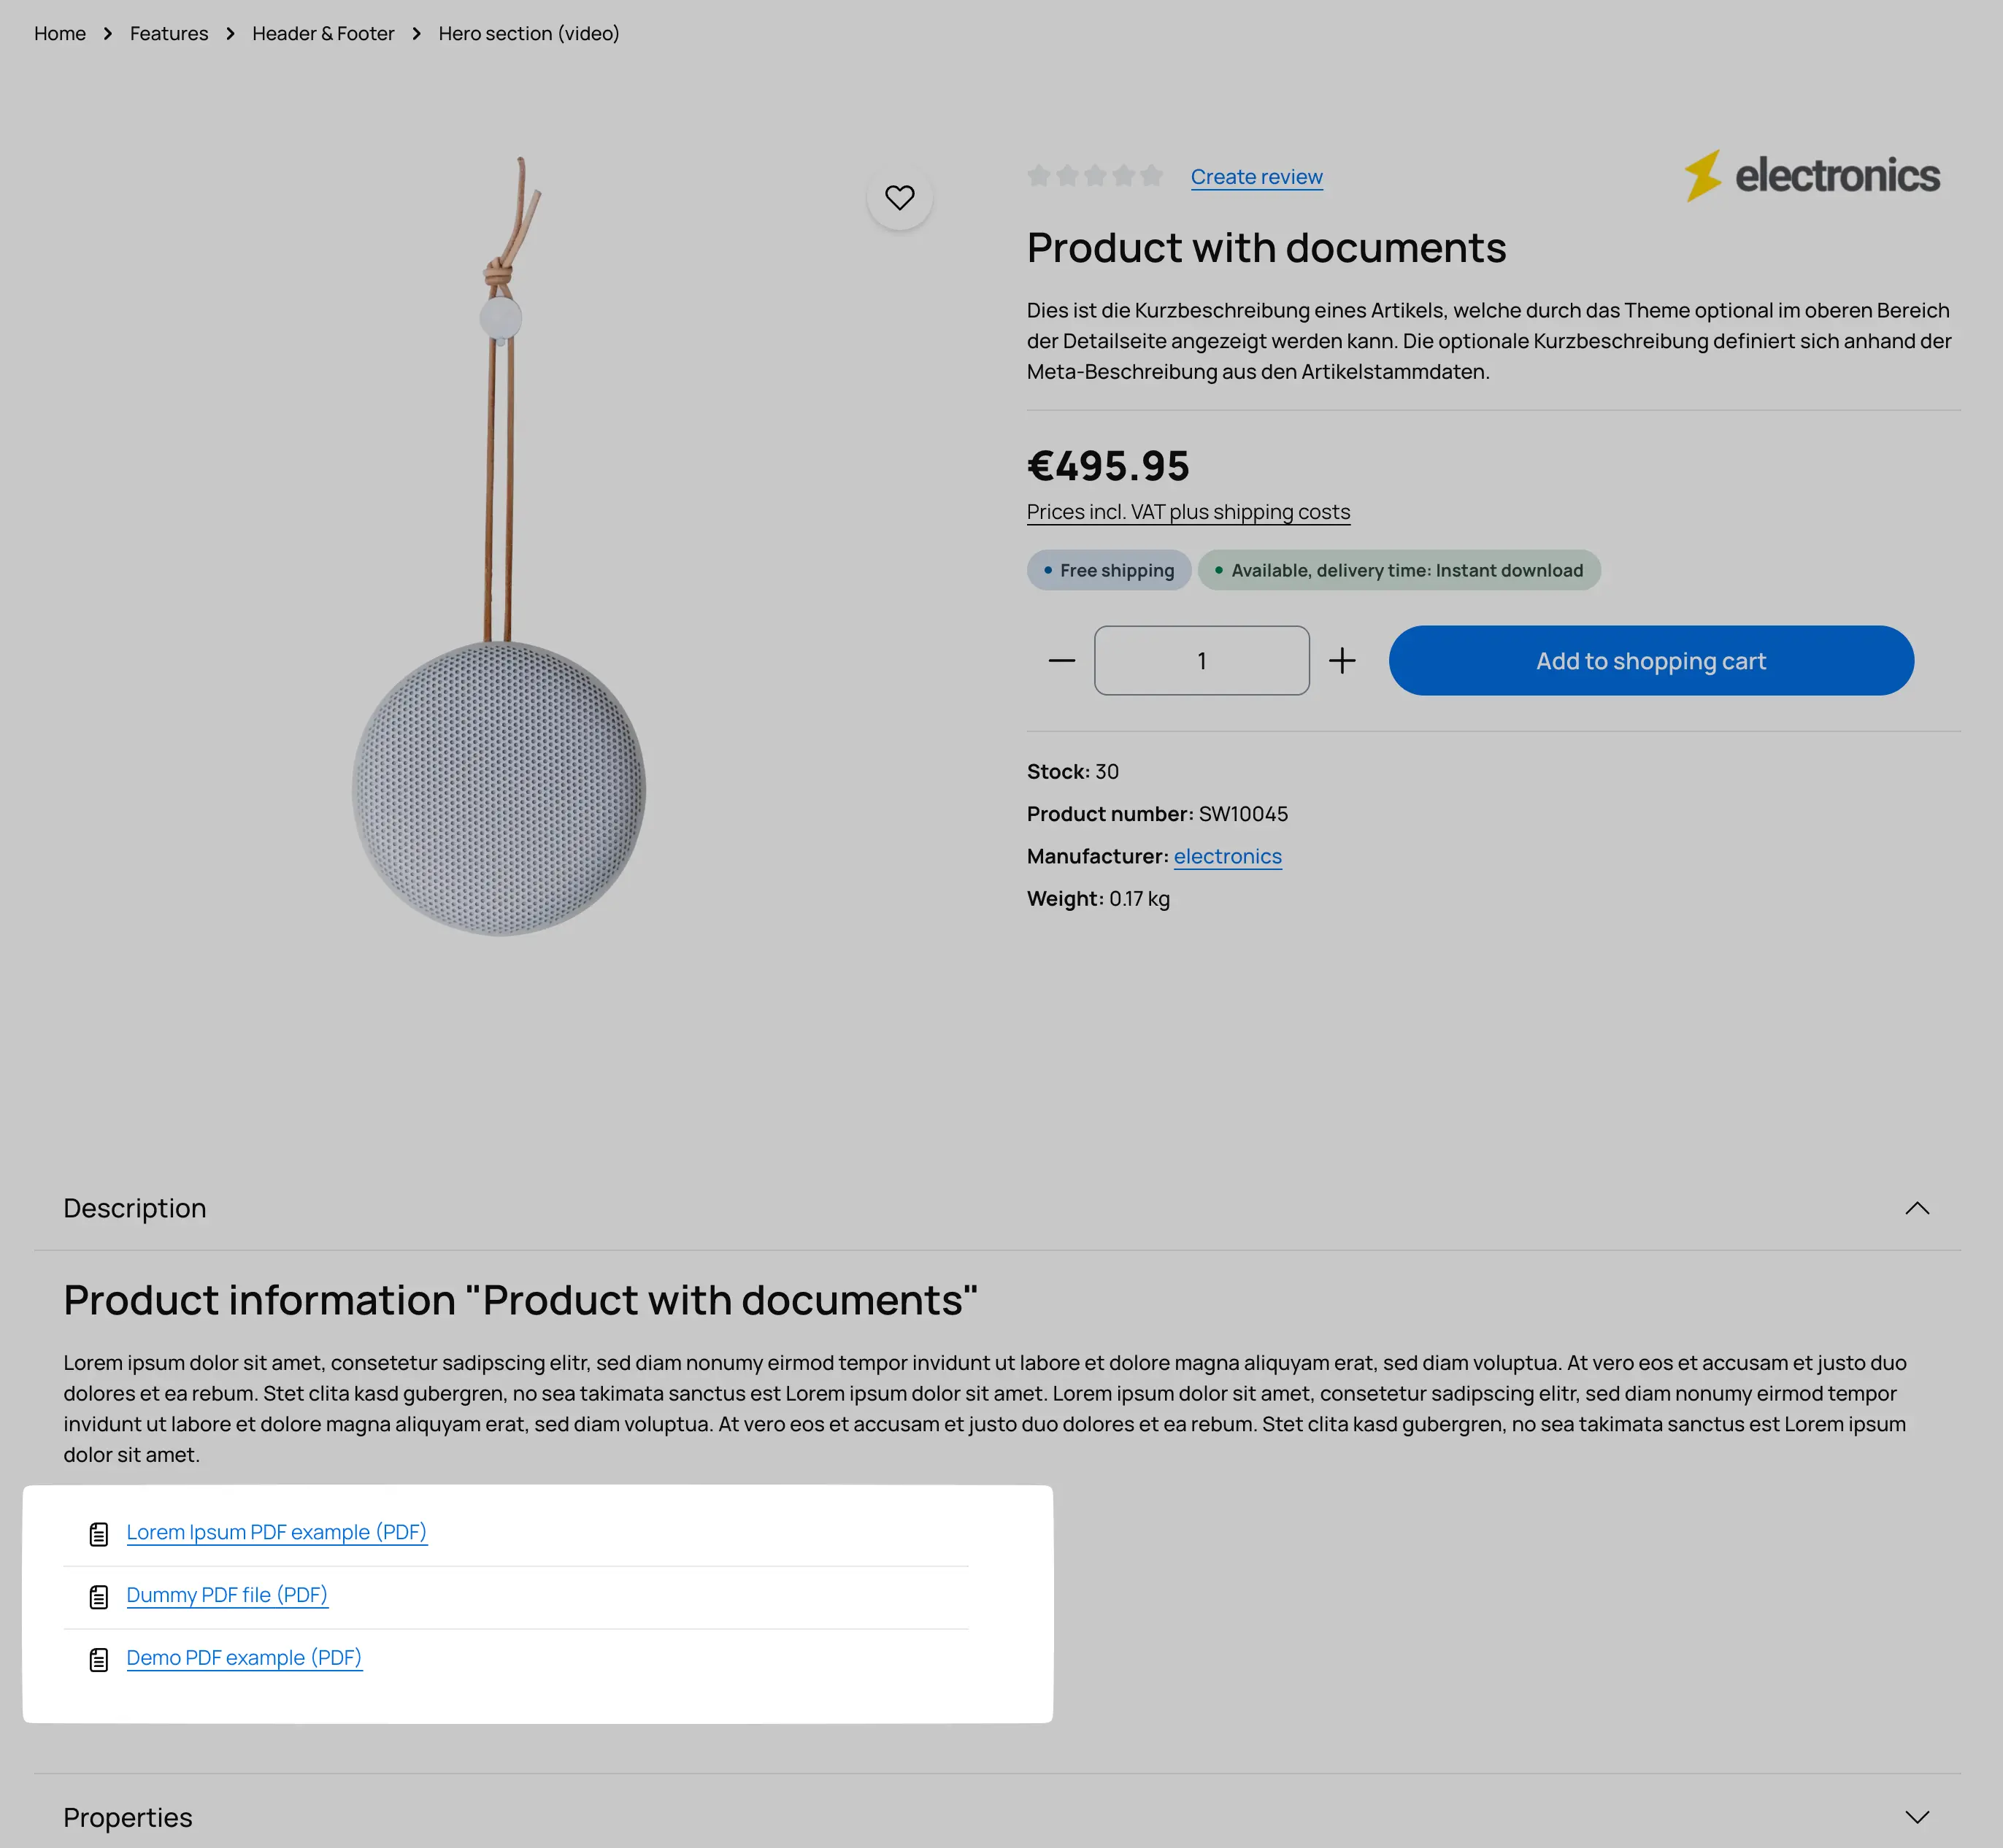Click the electronics brand logo

pyautogui.click(x=1812, y=176)
